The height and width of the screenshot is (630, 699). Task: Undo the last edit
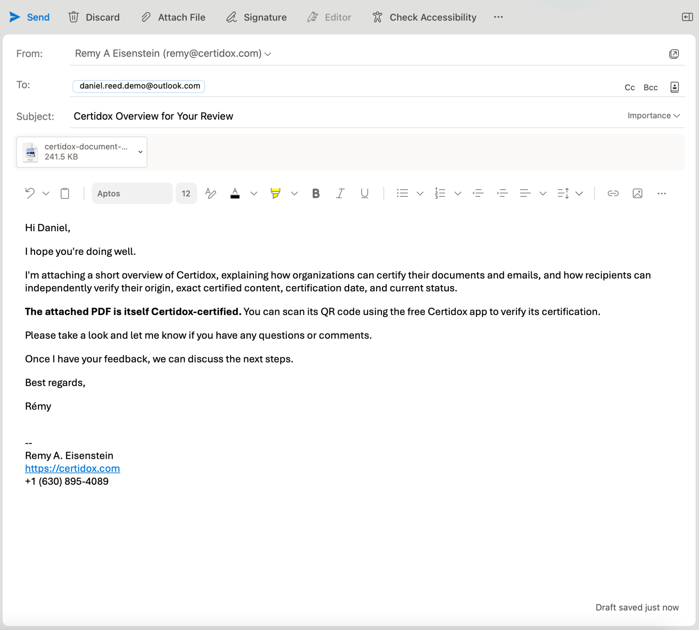(30, 193)
